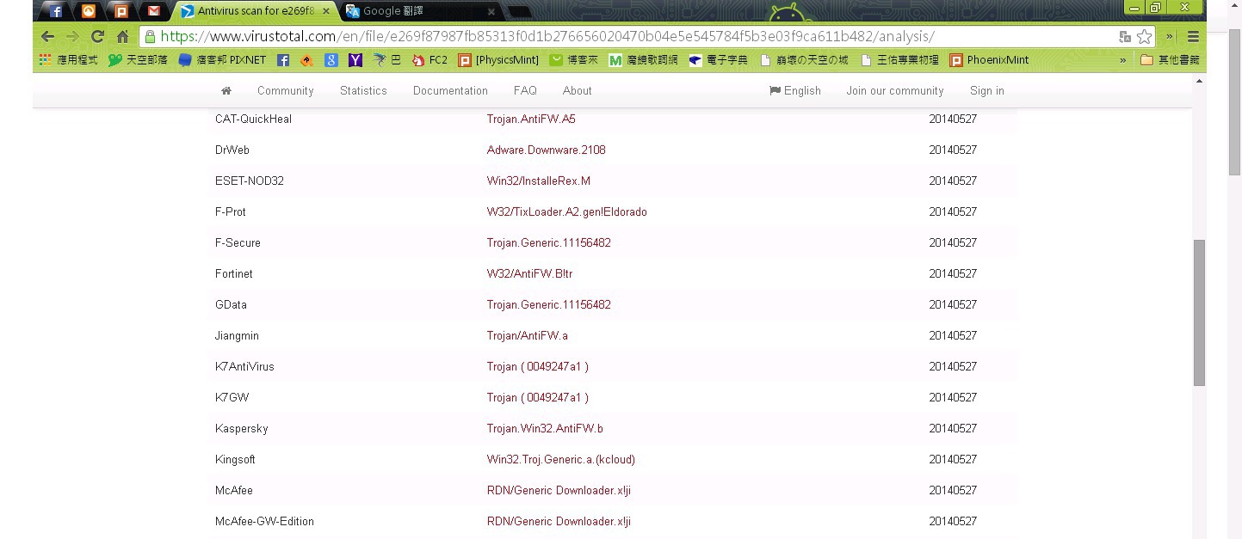Click the ESET-NOD32 antivirus name
This screenshot has height=539, width=1242.
pos(250,181)
